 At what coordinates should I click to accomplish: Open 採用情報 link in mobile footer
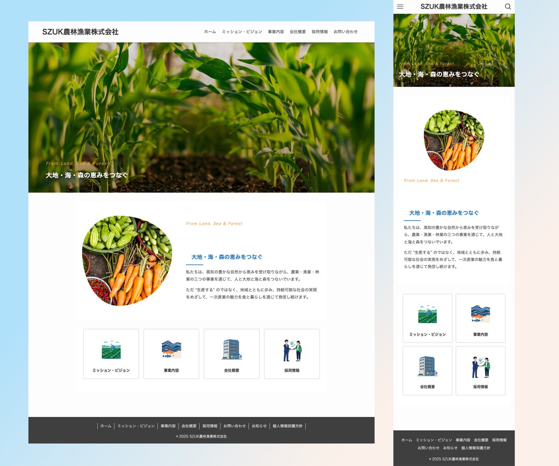[499, 440]
